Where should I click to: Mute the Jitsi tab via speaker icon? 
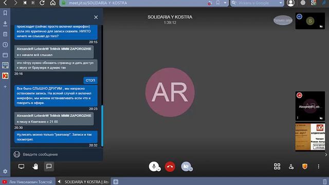60,181
